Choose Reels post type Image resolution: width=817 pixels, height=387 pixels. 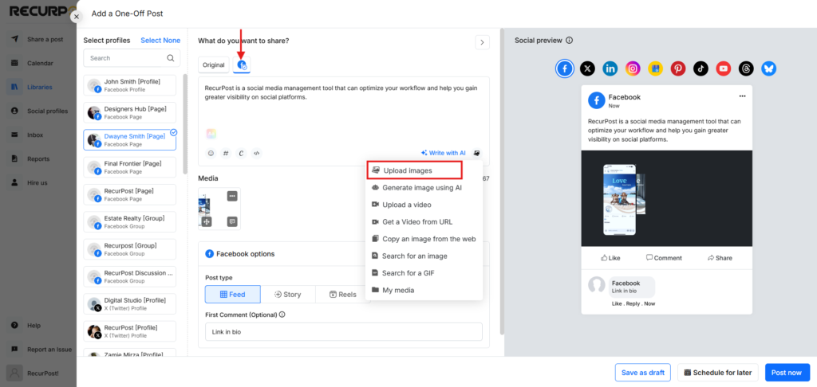point(343,295)
